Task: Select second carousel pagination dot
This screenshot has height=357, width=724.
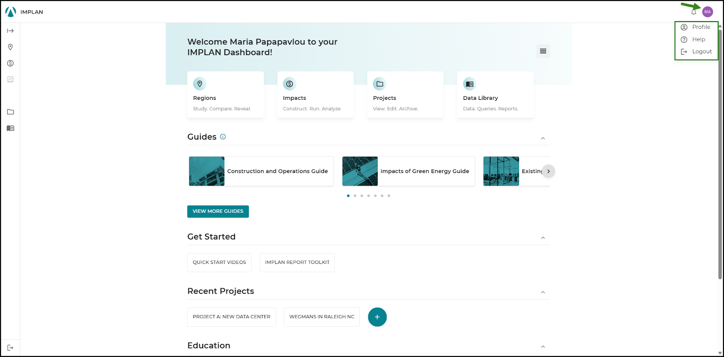Action: pyautogui.click(x=355, y=196)
